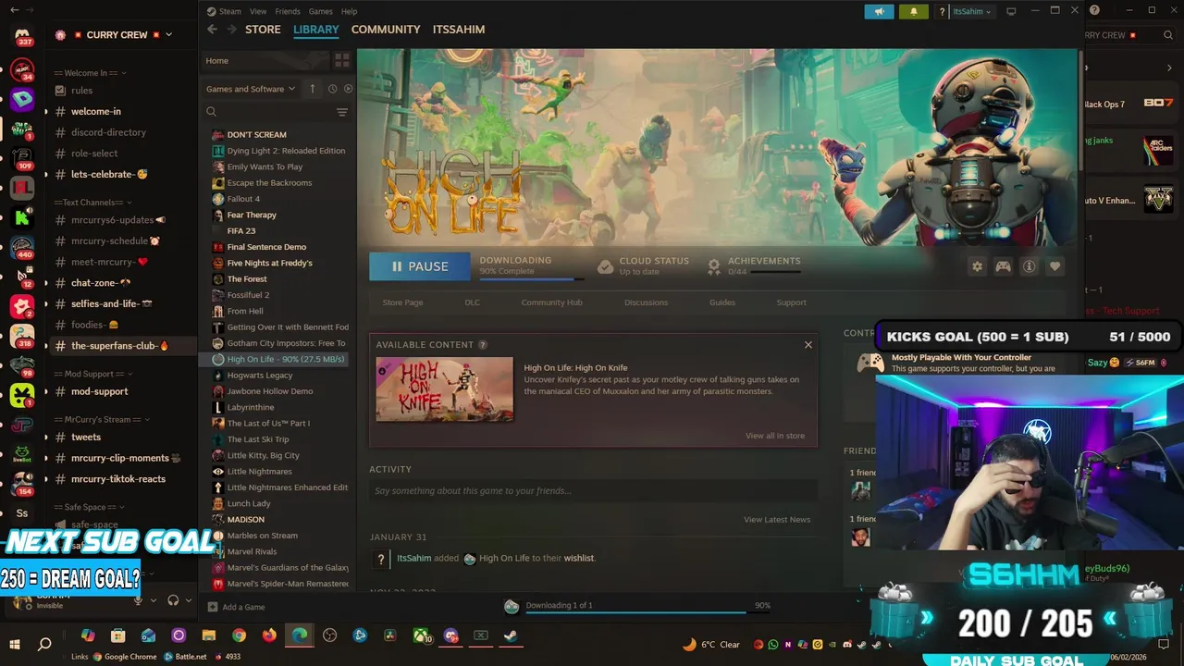The width and height of the screenshot is (1184, 666).
Task: Open OBS Studio from taskbar
Action: [x=330, y=635]
